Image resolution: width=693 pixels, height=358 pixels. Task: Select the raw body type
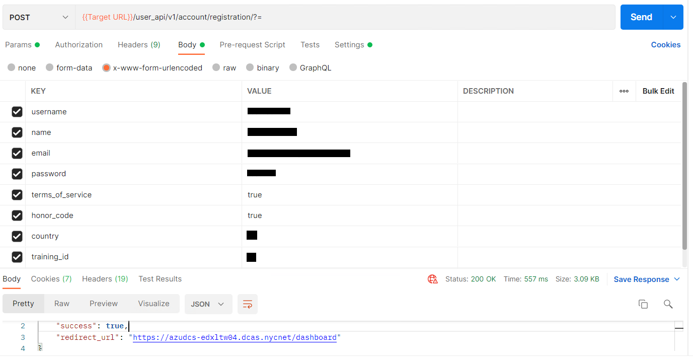[x=224, y=67]
